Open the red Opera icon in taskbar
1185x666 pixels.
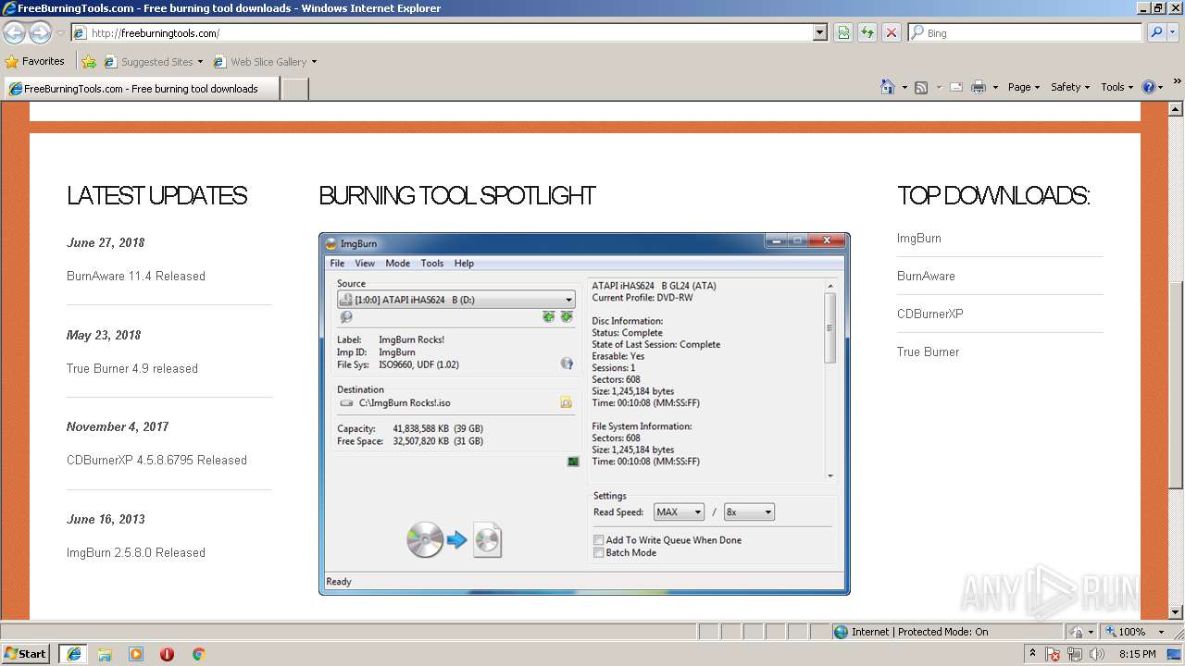(168, 654)
